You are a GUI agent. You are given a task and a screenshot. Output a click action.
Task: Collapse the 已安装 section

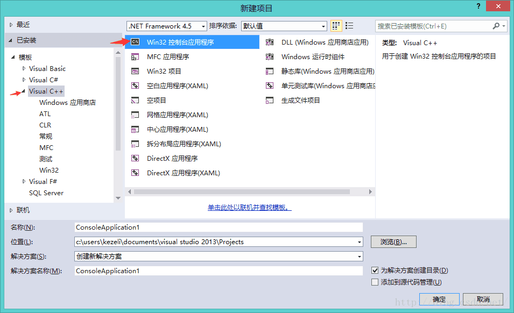pos(10,40)
